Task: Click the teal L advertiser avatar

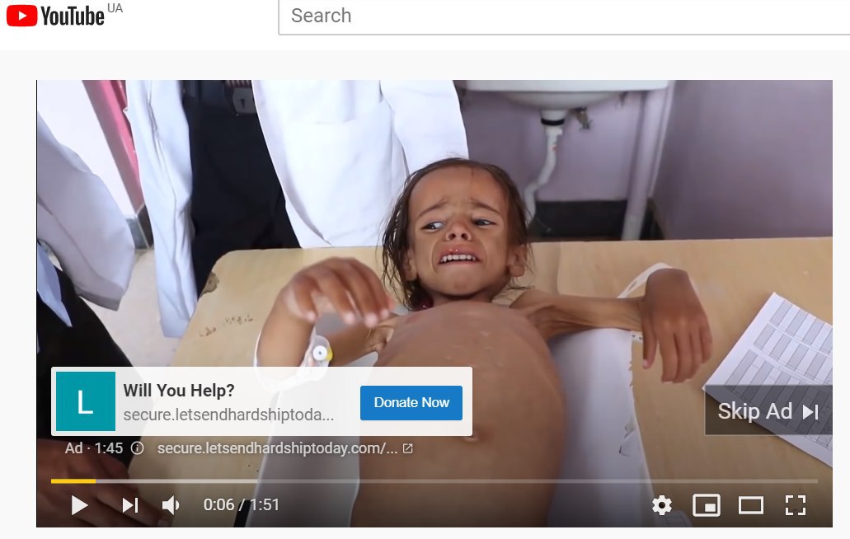Action: click(x=86, y=401)
